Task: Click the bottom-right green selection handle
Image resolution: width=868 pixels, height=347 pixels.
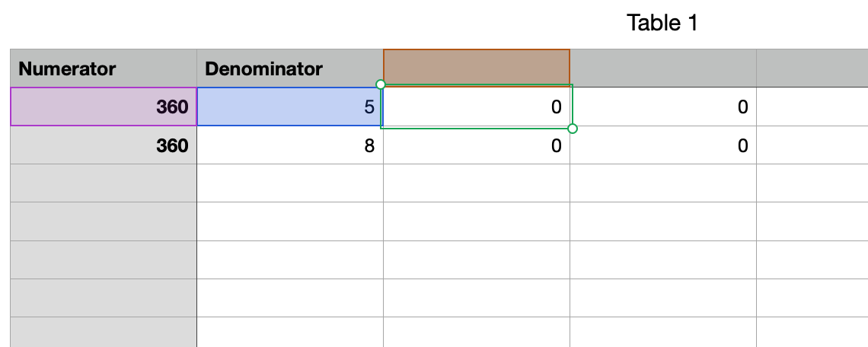Action: 573,129
